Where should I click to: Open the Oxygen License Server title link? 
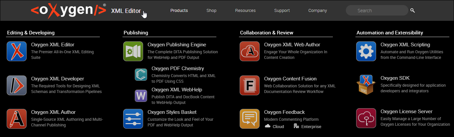pyautogui.click(x=406, y=112)
